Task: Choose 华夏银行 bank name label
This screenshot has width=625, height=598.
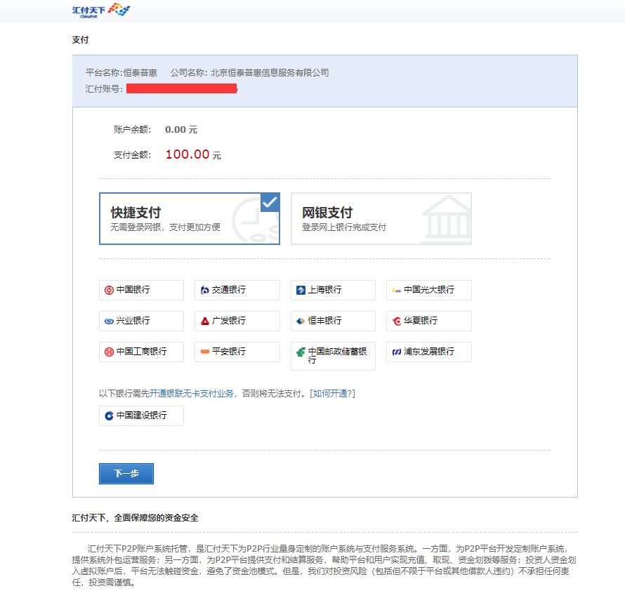Action: point(421,320)
